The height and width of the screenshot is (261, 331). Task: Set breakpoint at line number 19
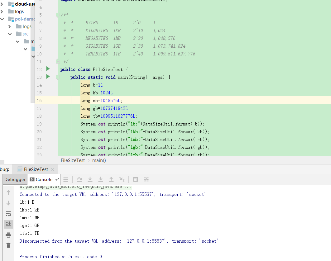click(39, 124)
